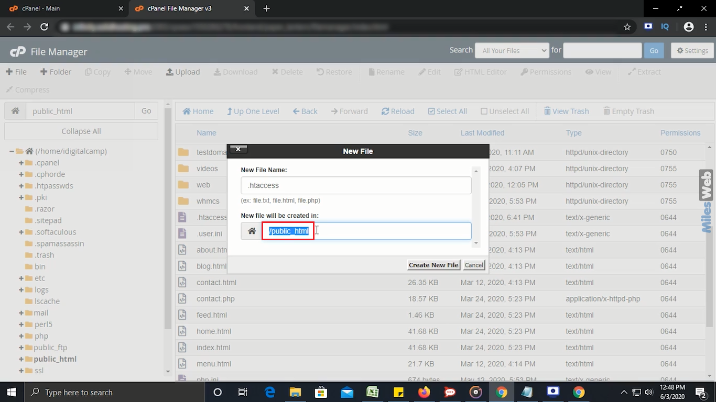Click Empty Trash
This screenshot has height=402, width=716.
point(628,111)
